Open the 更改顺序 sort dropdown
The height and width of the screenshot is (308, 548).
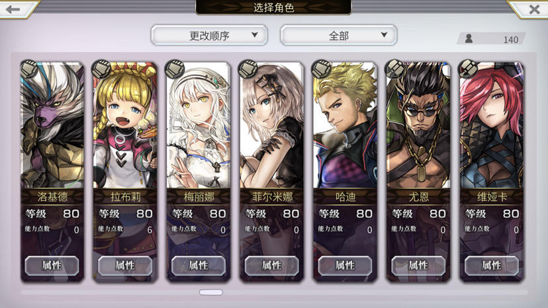(x=209, y=35)
